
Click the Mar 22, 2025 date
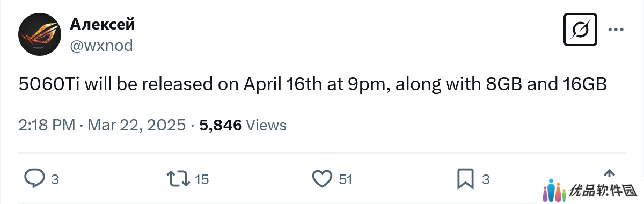(137, 125)
